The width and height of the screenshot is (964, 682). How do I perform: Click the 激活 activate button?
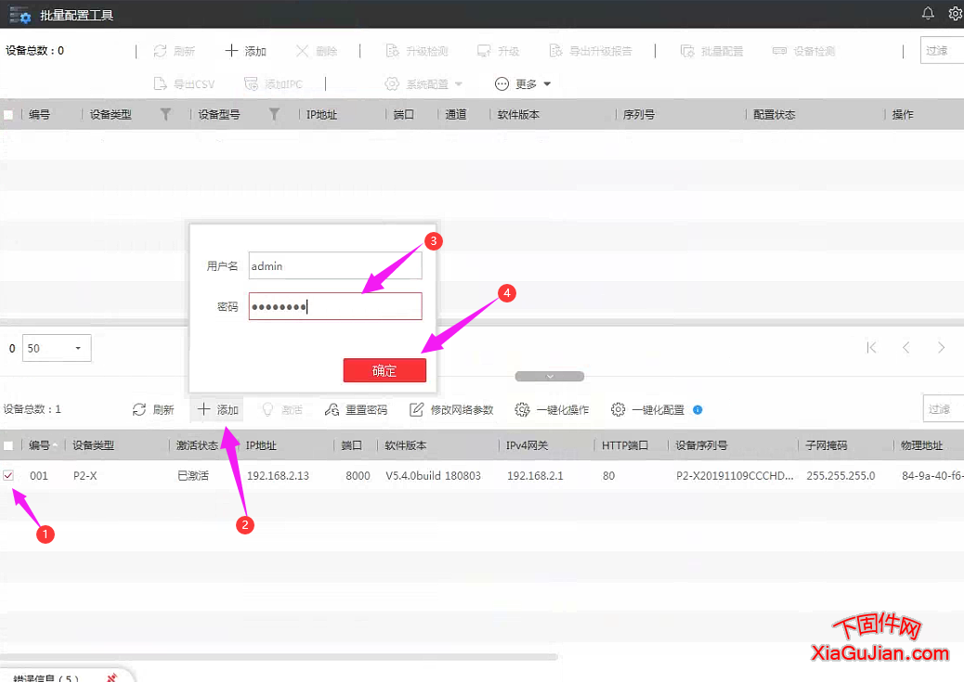(x=282, y=410)
